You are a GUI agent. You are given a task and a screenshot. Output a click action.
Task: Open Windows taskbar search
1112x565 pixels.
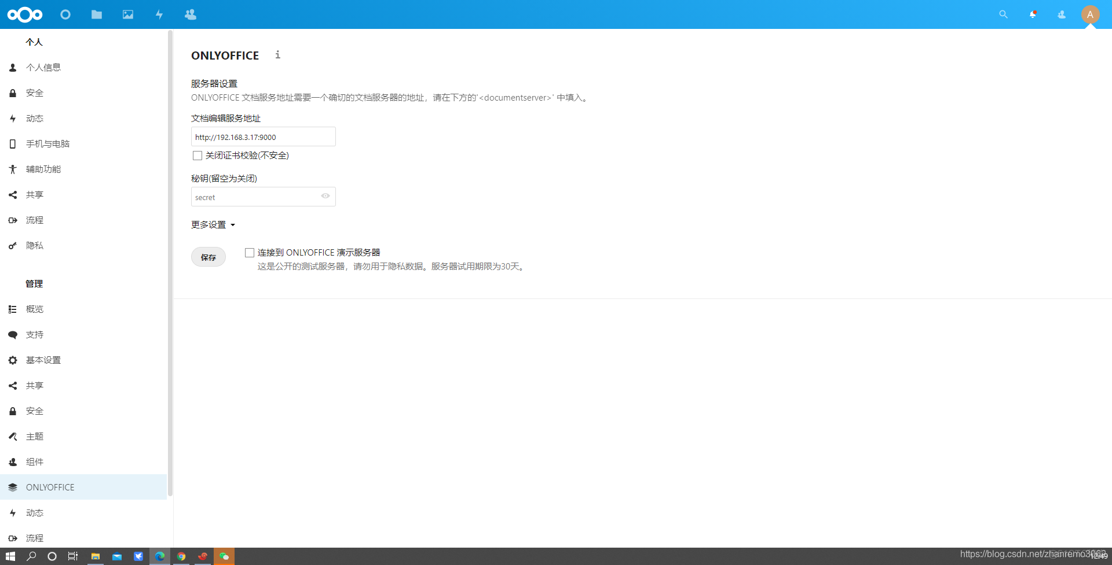32,556
